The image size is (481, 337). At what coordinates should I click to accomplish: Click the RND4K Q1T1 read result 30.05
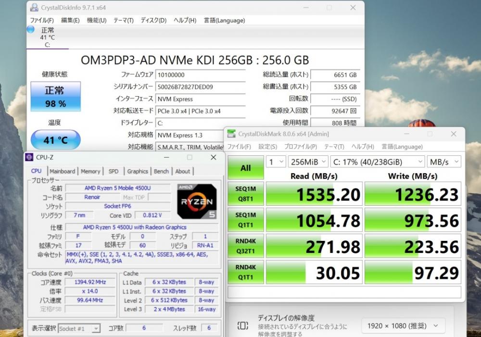click(x=314, y=272)
